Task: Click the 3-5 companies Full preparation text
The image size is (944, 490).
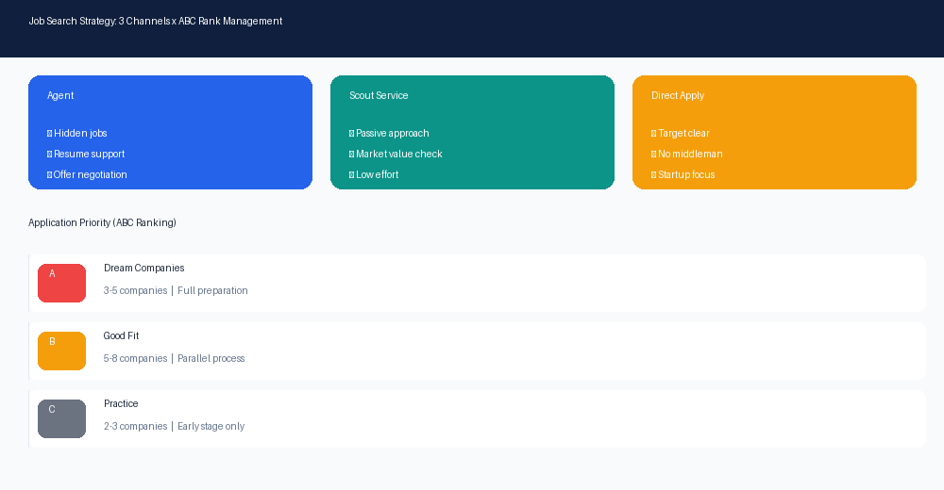Action: [176, 291]
